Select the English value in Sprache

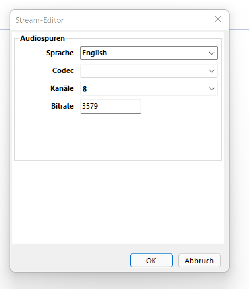click(x=95, y=53)
